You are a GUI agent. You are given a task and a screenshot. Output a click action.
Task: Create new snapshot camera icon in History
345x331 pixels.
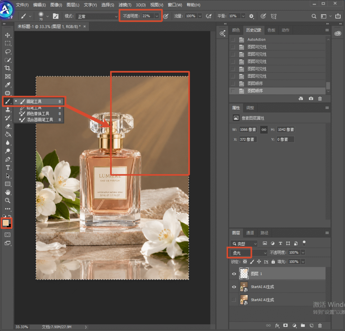point(311,98)
